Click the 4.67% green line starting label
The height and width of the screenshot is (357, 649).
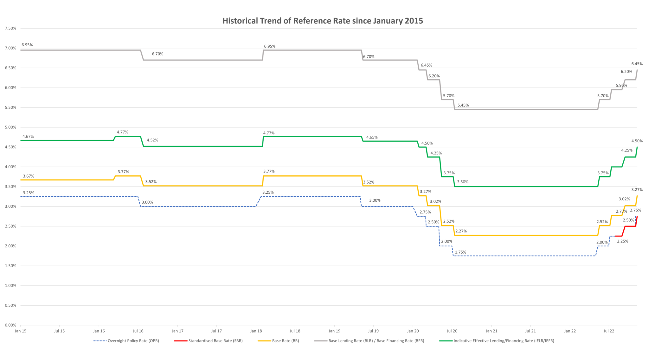pos(28,137)
